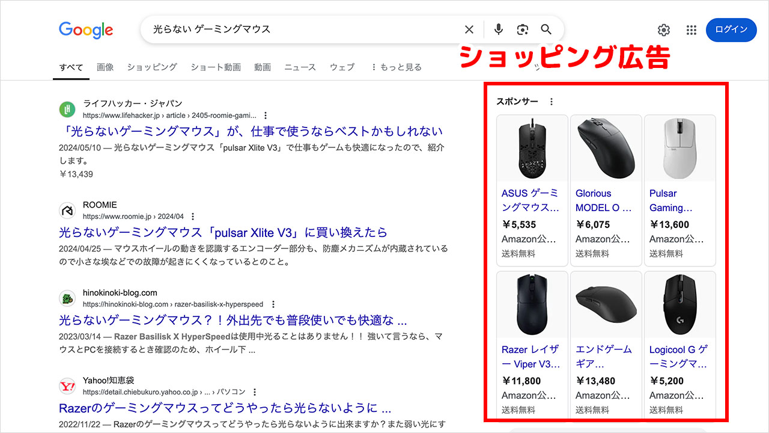Expand the もっと見る menu

coord(396,67)
